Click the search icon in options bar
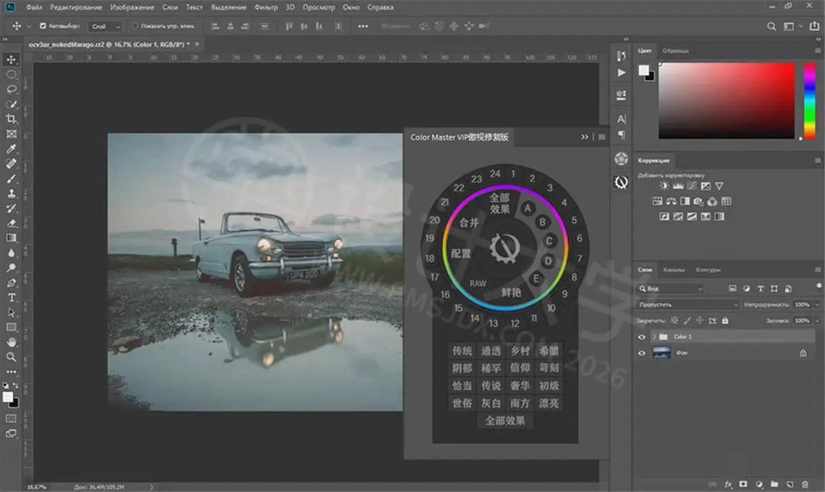 click(x=771, y=26)
